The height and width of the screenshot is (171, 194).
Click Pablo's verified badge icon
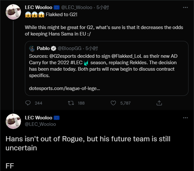click(53, 48)
